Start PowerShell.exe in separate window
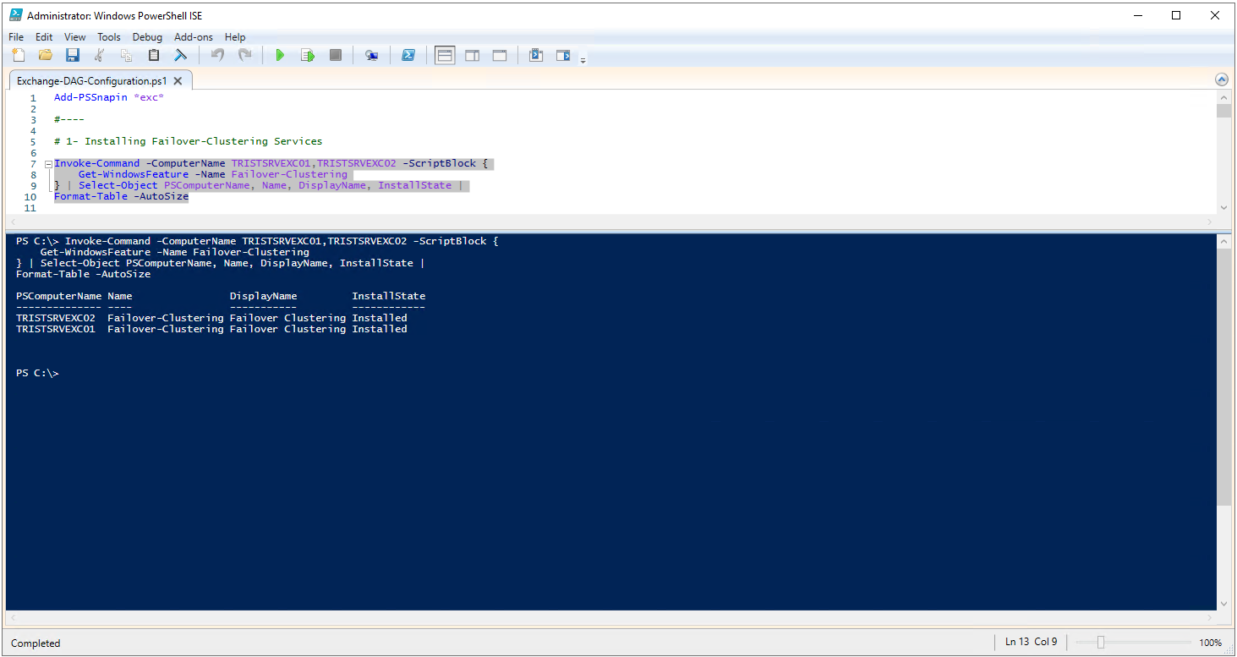The width and height of the screenshot is (1237, 657). pos(408,56)
